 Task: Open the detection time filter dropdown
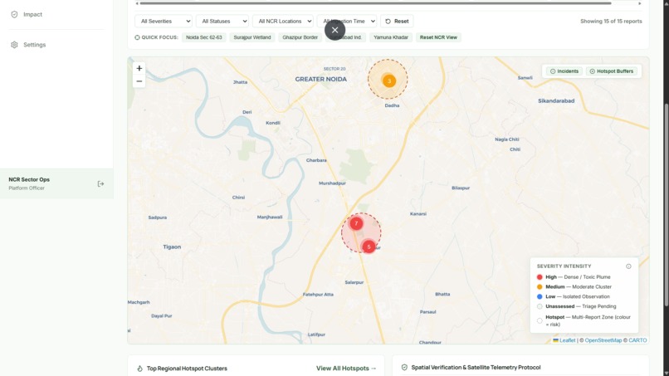tap(347, 22)
